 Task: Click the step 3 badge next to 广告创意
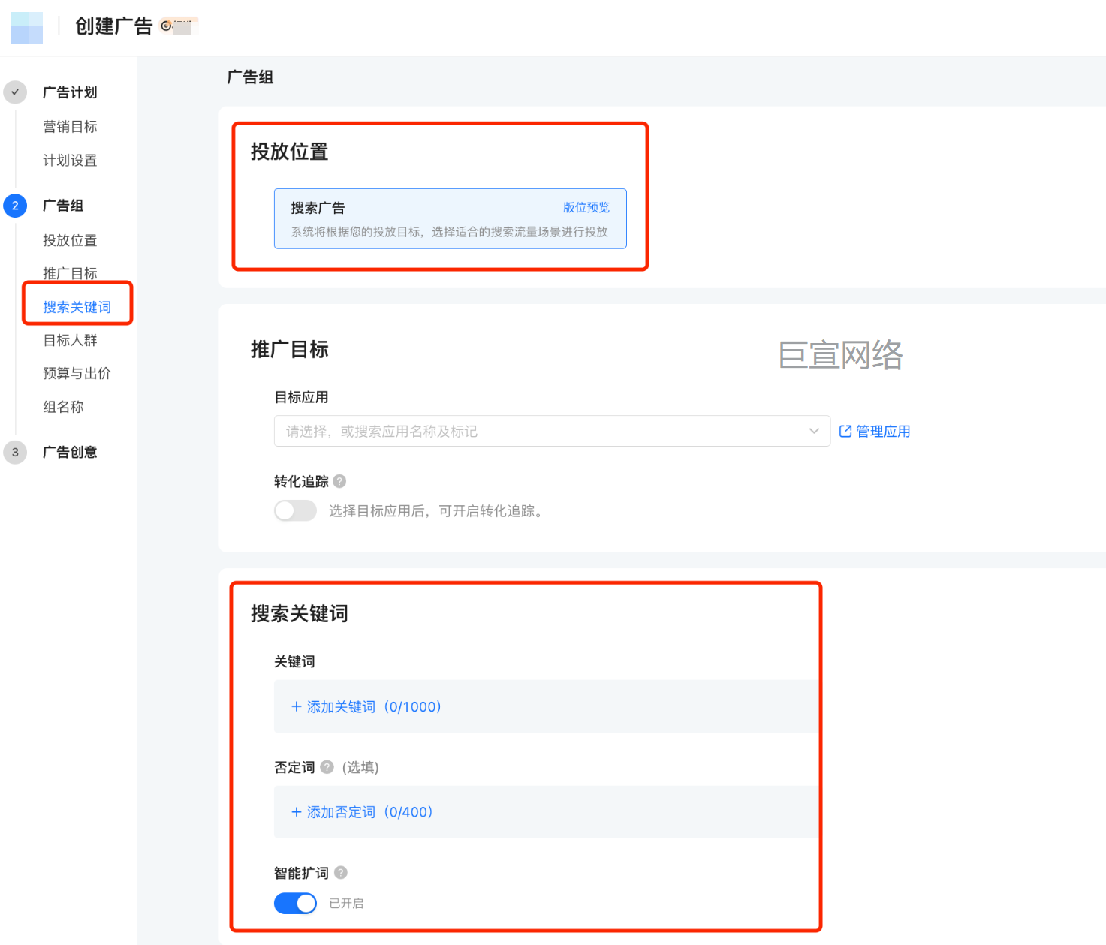click(x=15, y=452)
